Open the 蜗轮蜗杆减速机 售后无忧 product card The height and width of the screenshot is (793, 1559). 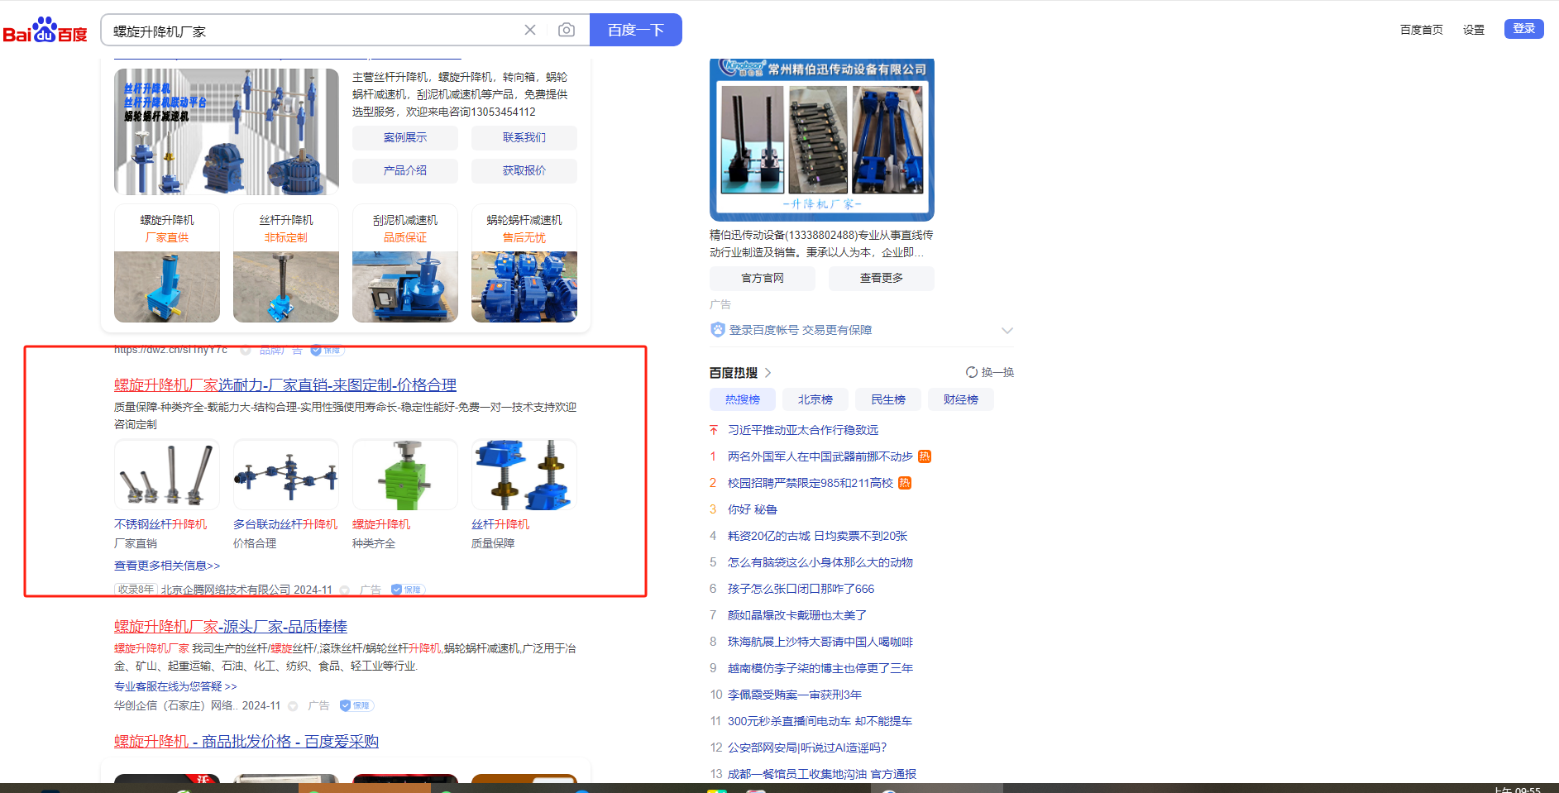tap(524, 263)
